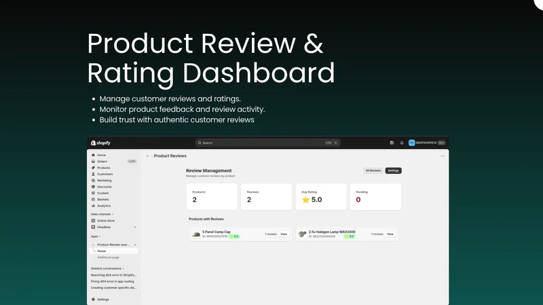The image size is (543, 305).
Task: View reviews for 2.5v Halogen Lamp WA03400
Action: [390, 234]
